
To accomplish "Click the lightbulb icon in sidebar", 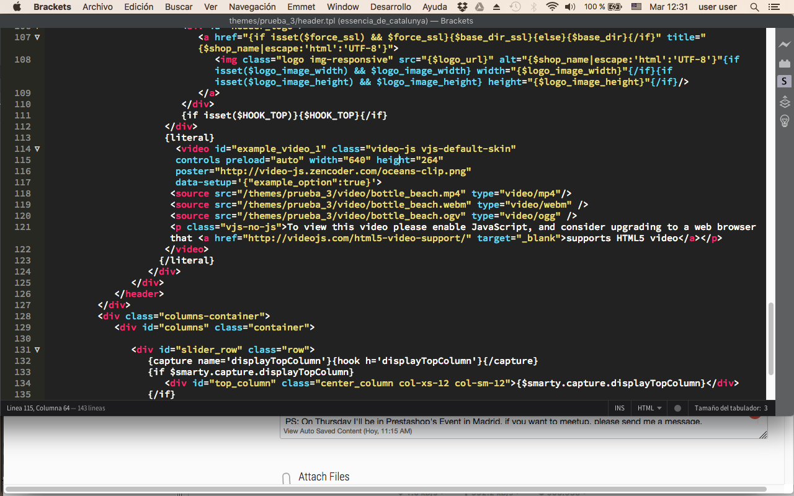I will pyautogui.click(x=784, y=120).
